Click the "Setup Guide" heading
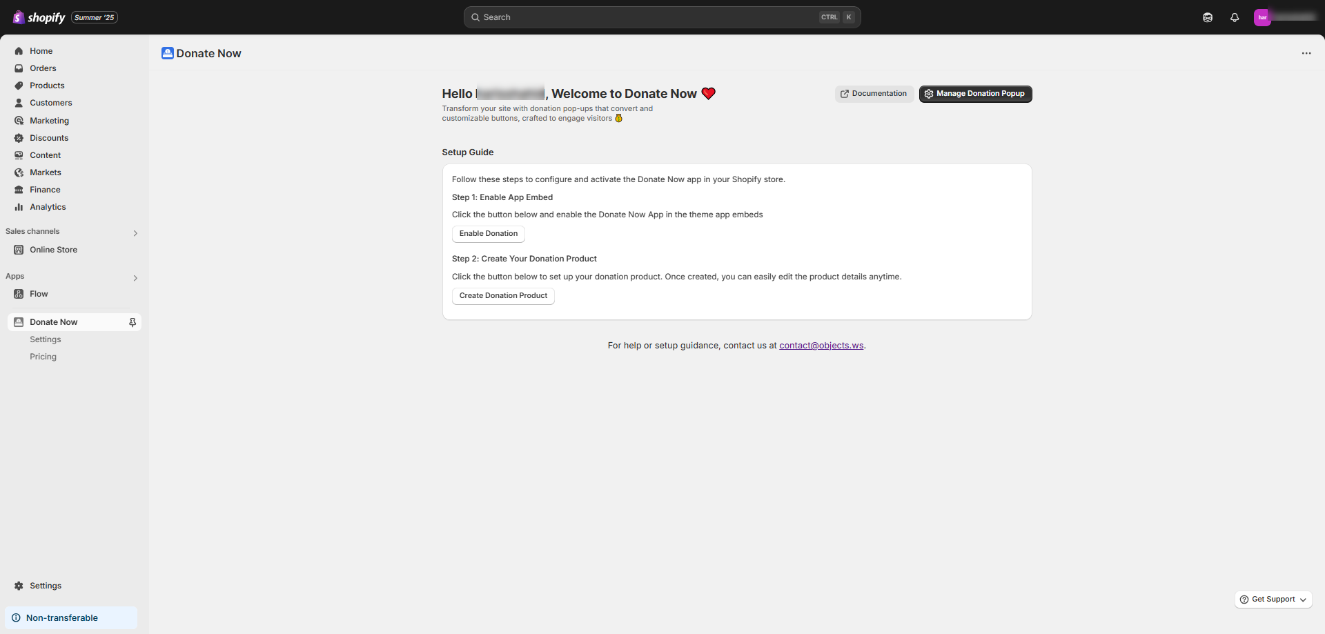The image size is (1325, 634). click(x=468, y=152)
